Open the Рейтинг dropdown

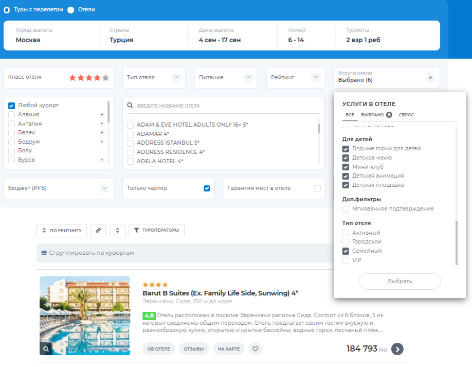(296, 78)
